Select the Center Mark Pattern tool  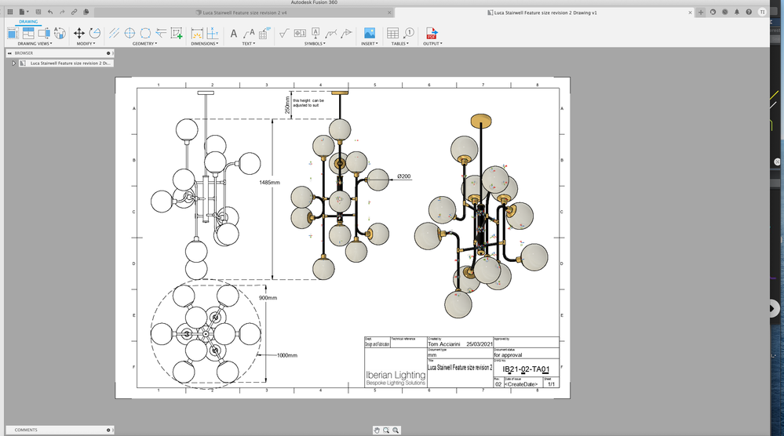[x=145, y=33]
